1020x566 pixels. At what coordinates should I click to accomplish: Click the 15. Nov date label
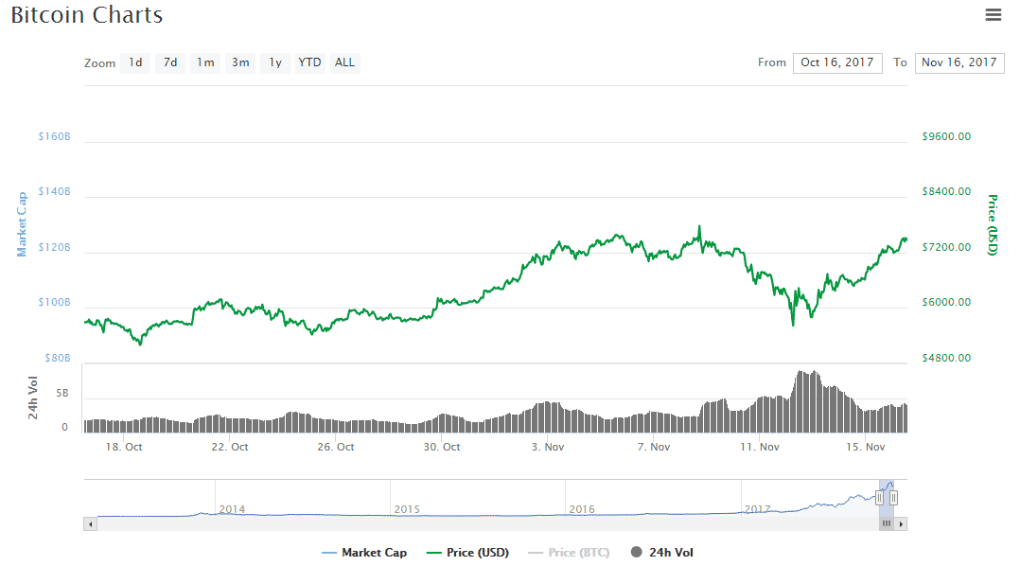pyautogui.click(x=866, y=447)
